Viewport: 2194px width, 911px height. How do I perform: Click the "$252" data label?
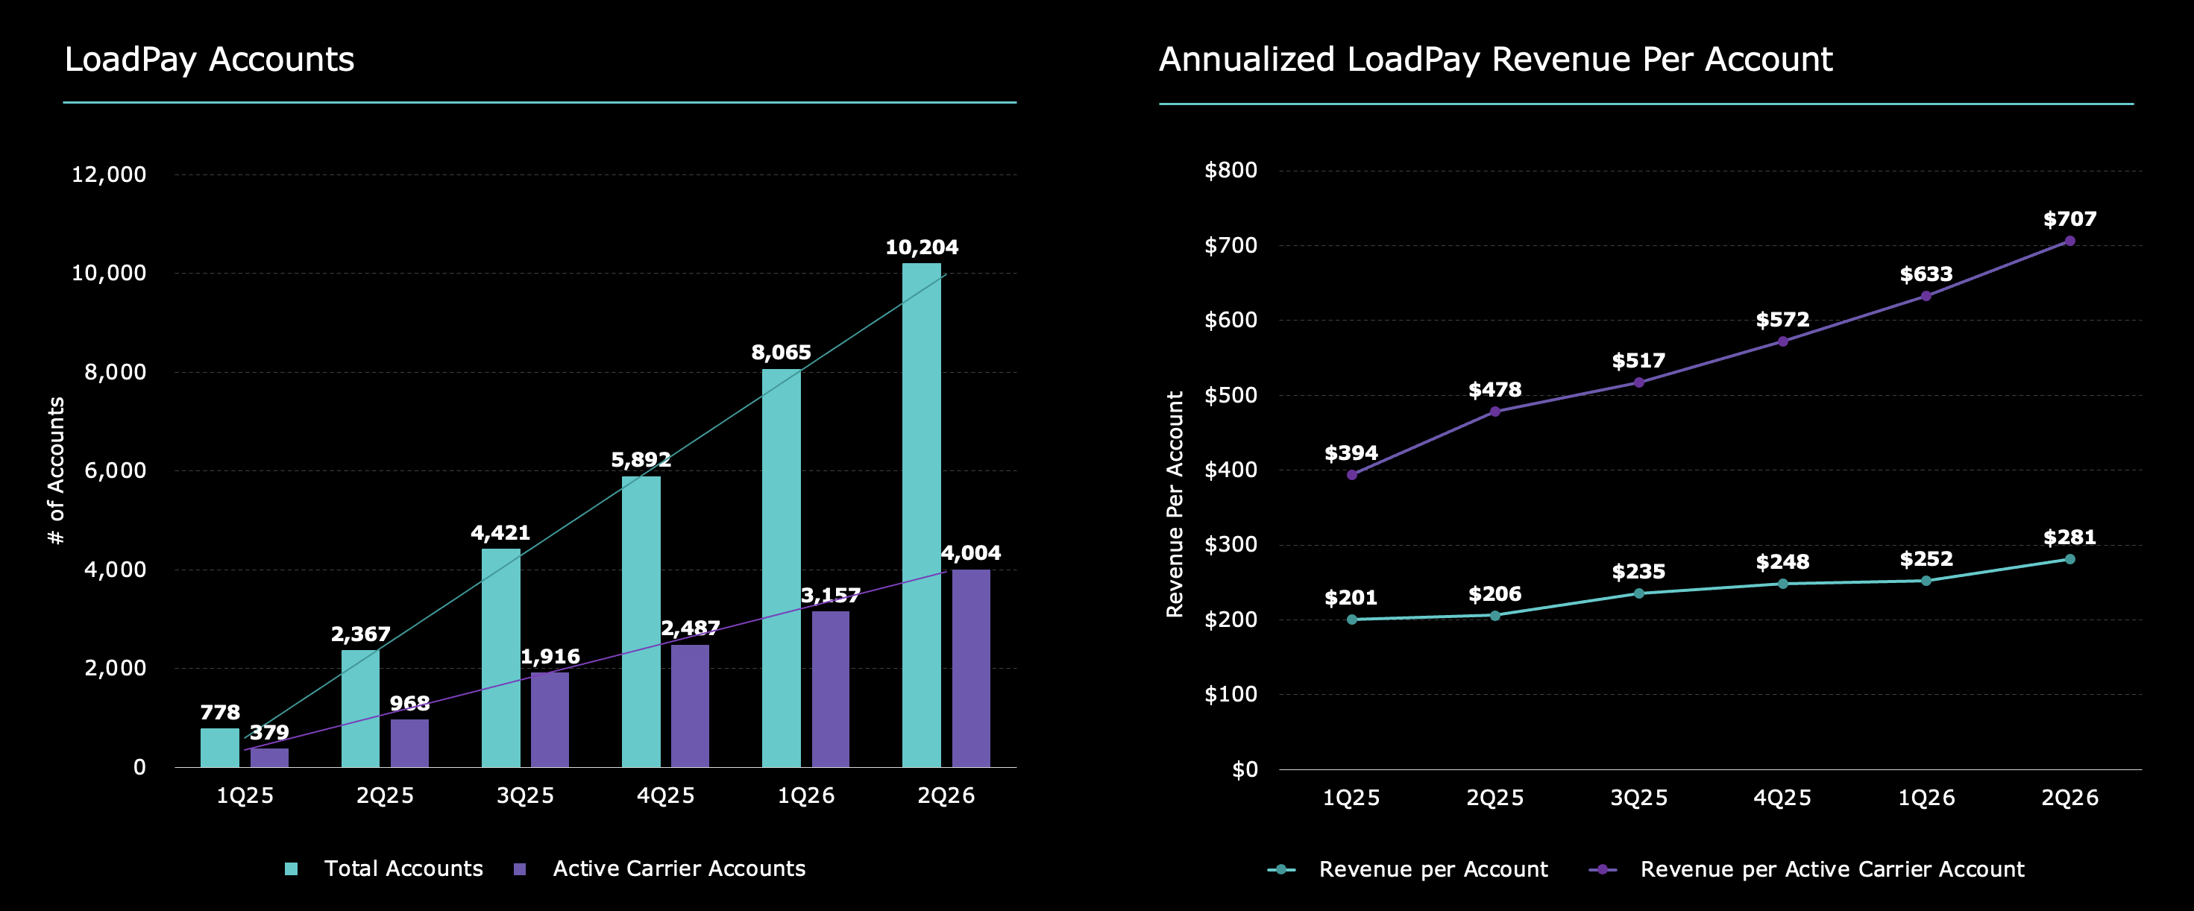click(x=1926, y=558)
